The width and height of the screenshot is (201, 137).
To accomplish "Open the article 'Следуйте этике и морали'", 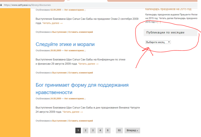I will [65, 44].
